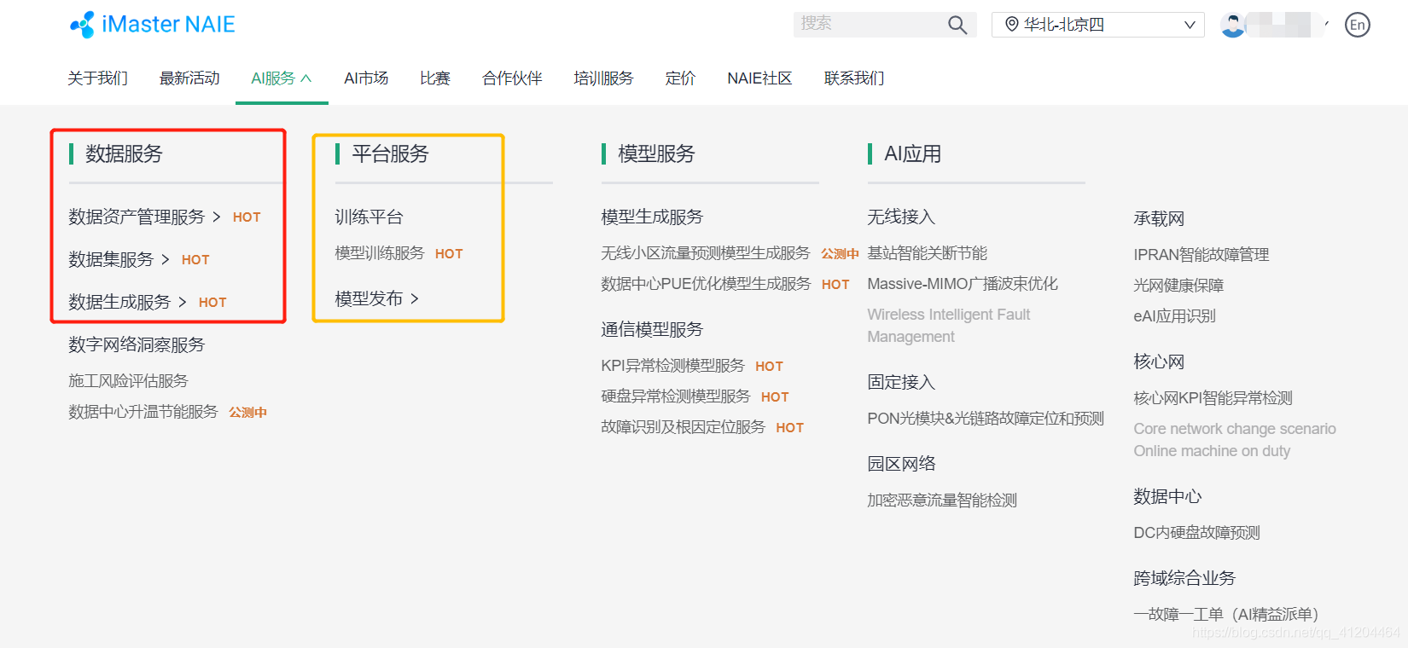Open the NAIE社区 menu item
This screenshot has height=648, width=1408.
pyautogui.click(x=759, y=78)
